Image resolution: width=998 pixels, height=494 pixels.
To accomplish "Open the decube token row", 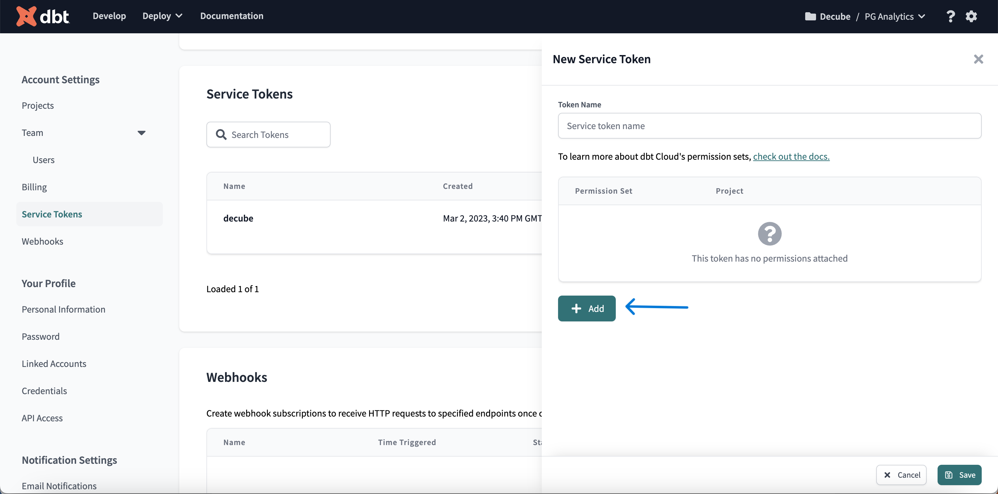I will pyautogui.click(x=238, y=218).
